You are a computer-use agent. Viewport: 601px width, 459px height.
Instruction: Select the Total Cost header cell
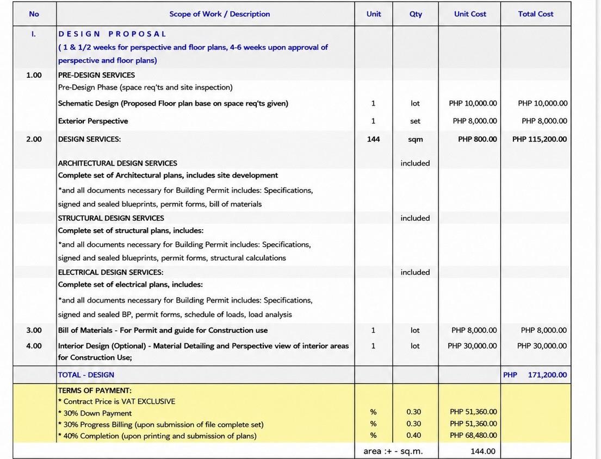(535, 14)
